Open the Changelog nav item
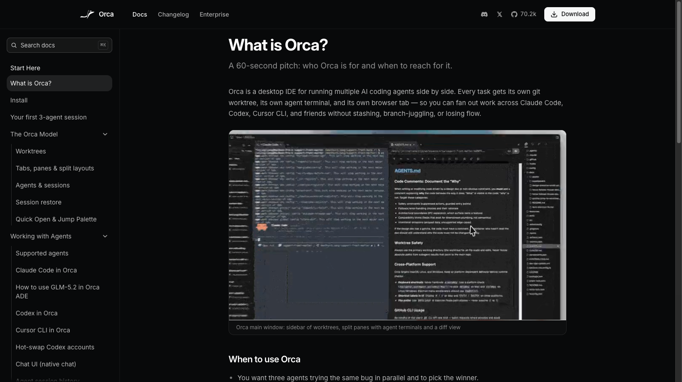The image size is (682, 382). [x=173, y=14]
